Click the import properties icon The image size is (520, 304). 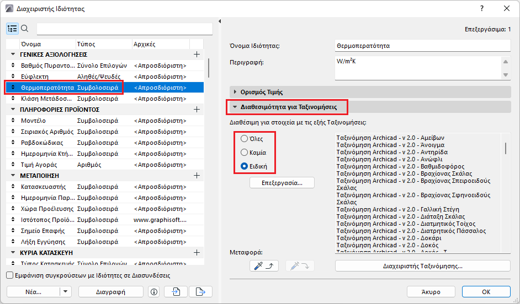[x=176, y=292]
